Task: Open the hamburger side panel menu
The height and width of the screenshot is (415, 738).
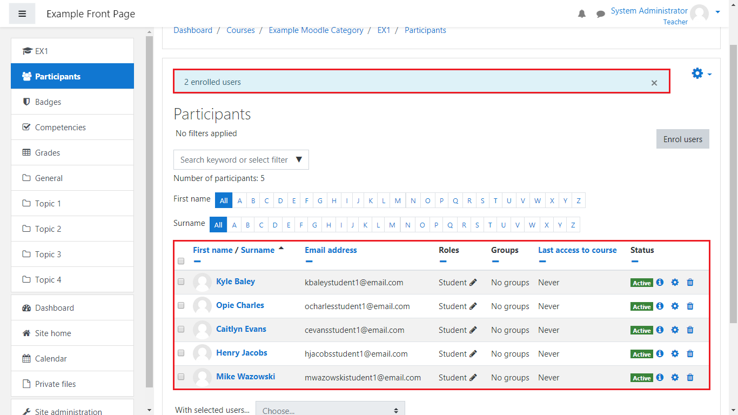Action: (22, 14)
